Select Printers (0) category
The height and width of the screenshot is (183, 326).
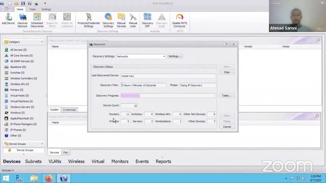17,90
